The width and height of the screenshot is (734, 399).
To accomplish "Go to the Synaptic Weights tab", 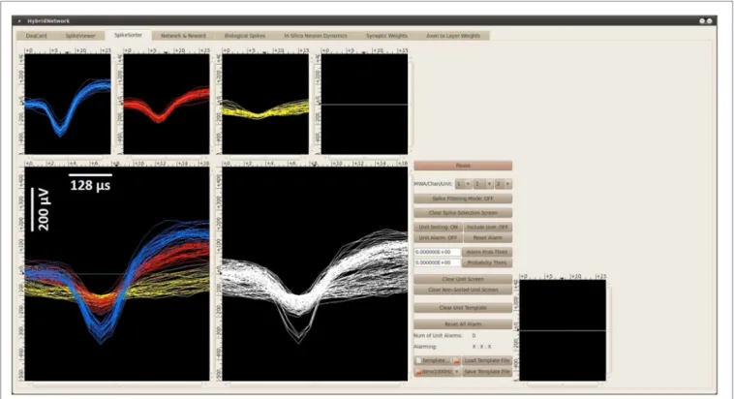I will pos(386,36).
